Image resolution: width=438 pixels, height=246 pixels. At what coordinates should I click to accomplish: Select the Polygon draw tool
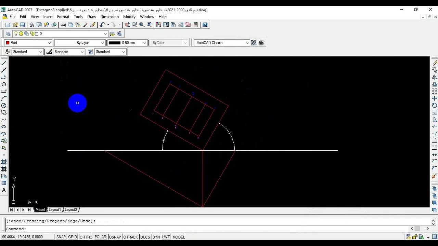click(x=4, y=84)
